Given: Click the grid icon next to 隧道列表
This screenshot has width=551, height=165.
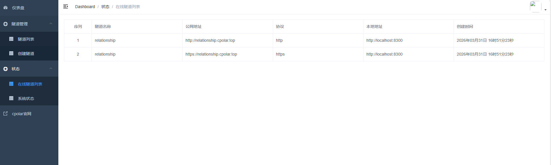Looking at the screenshot, I should 11,39.
